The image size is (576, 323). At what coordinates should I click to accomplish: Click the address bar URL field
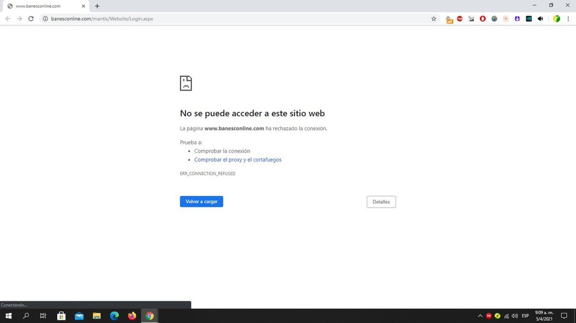pyautogui.click(x=239, y=19)
